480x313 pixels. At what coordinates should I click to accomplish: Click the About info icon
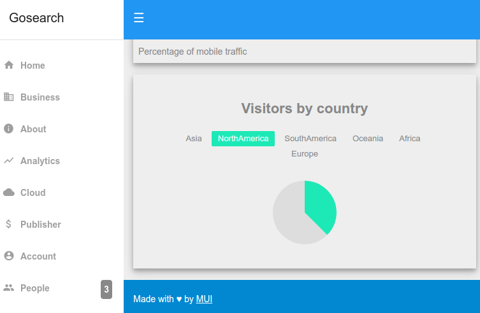point(8,129)
